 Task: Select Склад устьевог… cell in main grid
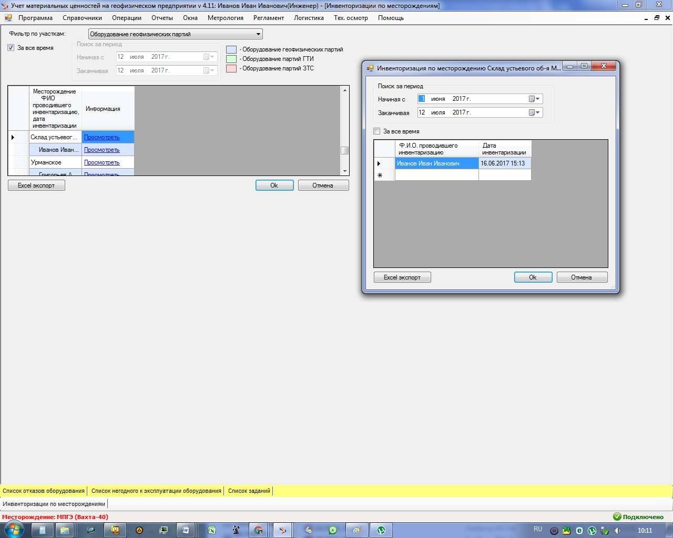coord(55,137)
